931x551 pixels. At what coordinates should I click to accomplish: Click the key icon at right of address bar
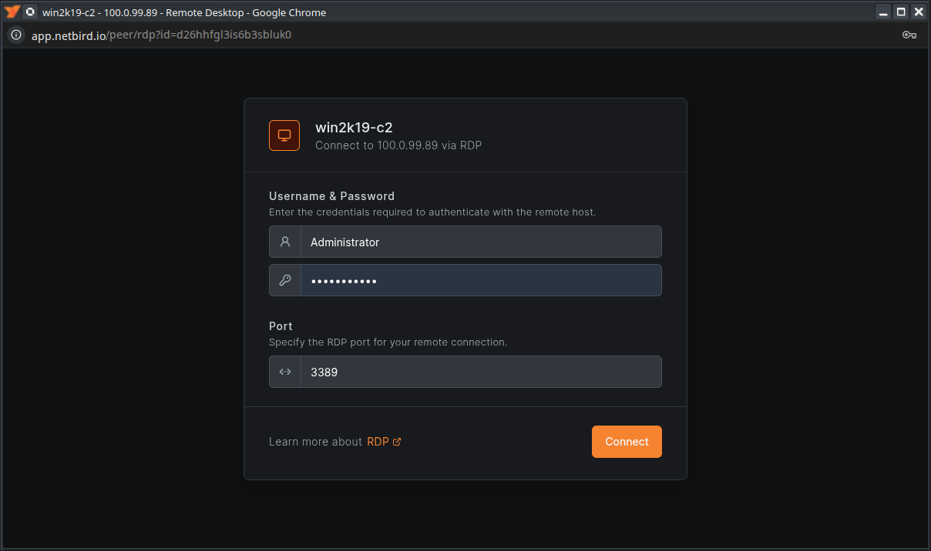point(909,35)
